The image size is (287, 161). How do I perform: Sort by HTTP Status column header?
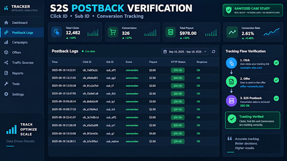(178, 62)
